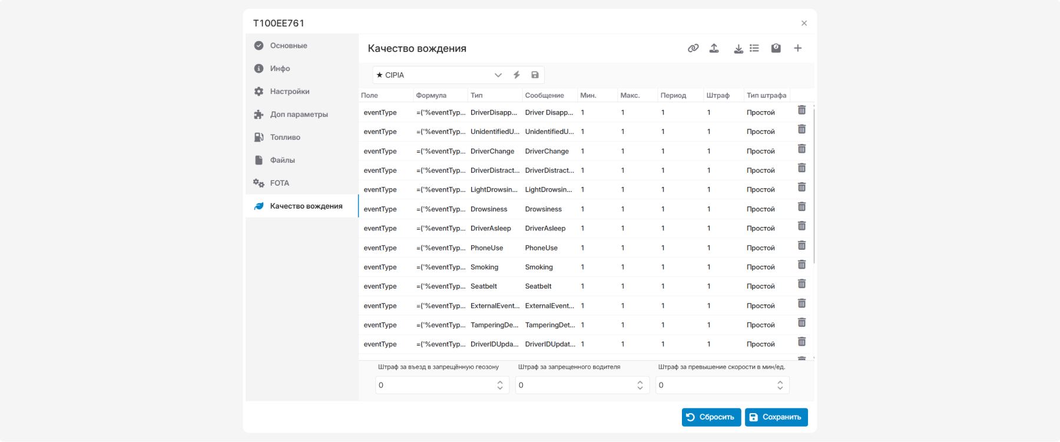Delete the DriverAsleep row with its trash icon

tap(801, 226)
